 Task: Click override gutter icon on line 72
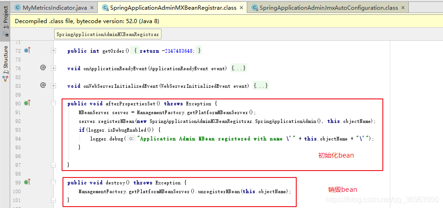click(x=27, y=50)
